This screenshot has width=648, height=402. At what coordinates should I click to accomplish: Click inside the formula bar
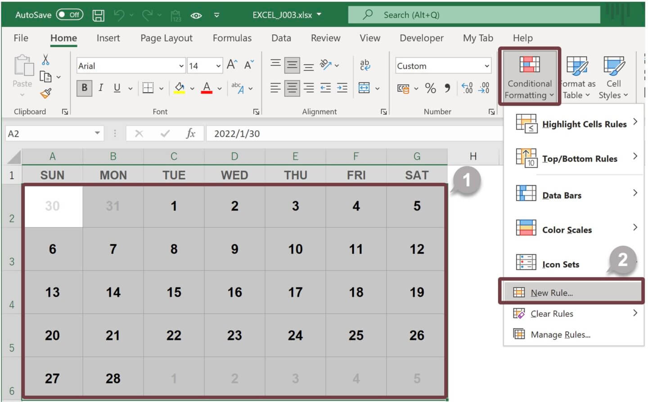tap(315, 133)
